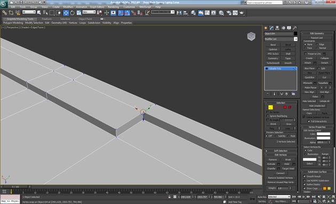This screenshot has height=204, width=336.
Task: Click the Configure Modifier Sets icon
Action: tap(293, 94)
